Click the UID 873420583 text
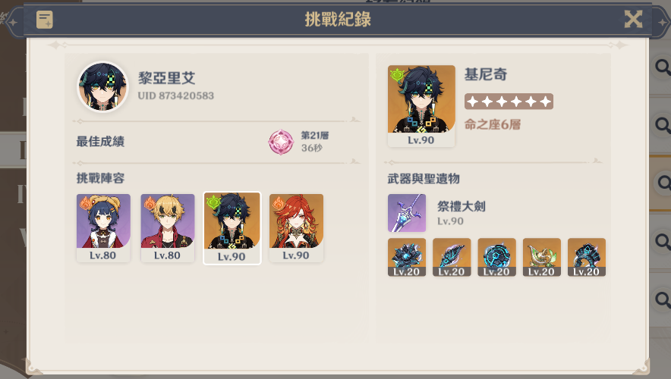This screenshot has width=671, height=379. click(x=176, y=96)
